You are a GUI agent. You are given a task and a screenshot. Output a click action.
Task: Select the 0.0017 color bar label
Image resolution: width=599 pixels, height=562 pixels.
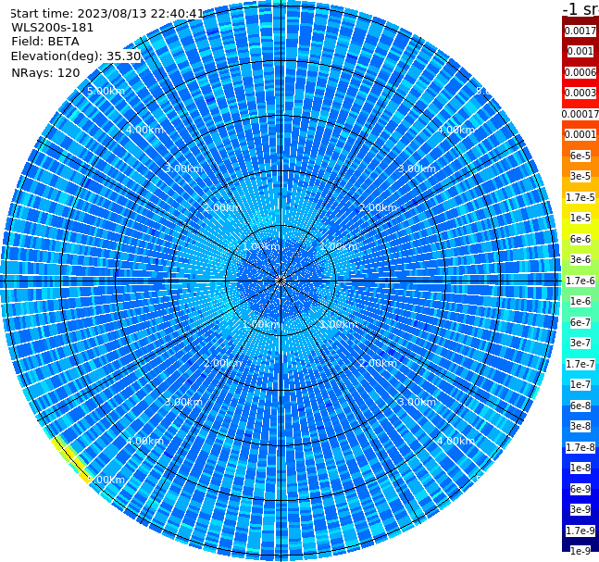point(580,31)
